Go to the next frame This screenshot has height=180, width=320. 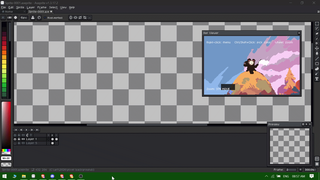pos(32,130)
